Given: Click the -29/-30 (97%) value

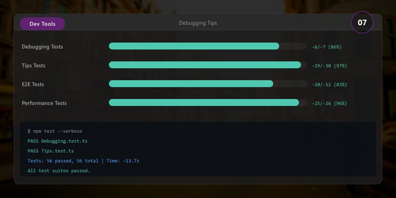Looking at the screenshot, I should 329,66.
